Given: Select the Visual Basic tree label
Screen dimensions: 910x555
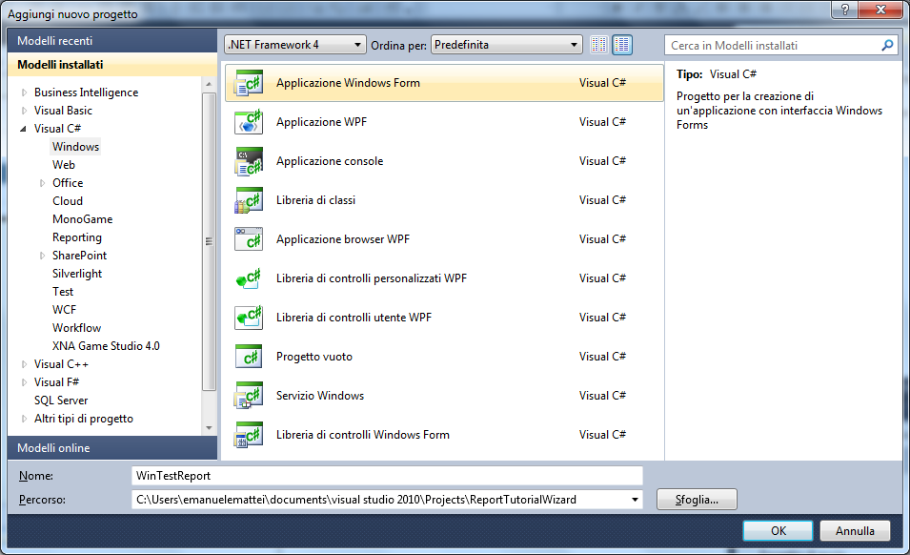Looking at the screenshot, I should (x=63, y=111).
